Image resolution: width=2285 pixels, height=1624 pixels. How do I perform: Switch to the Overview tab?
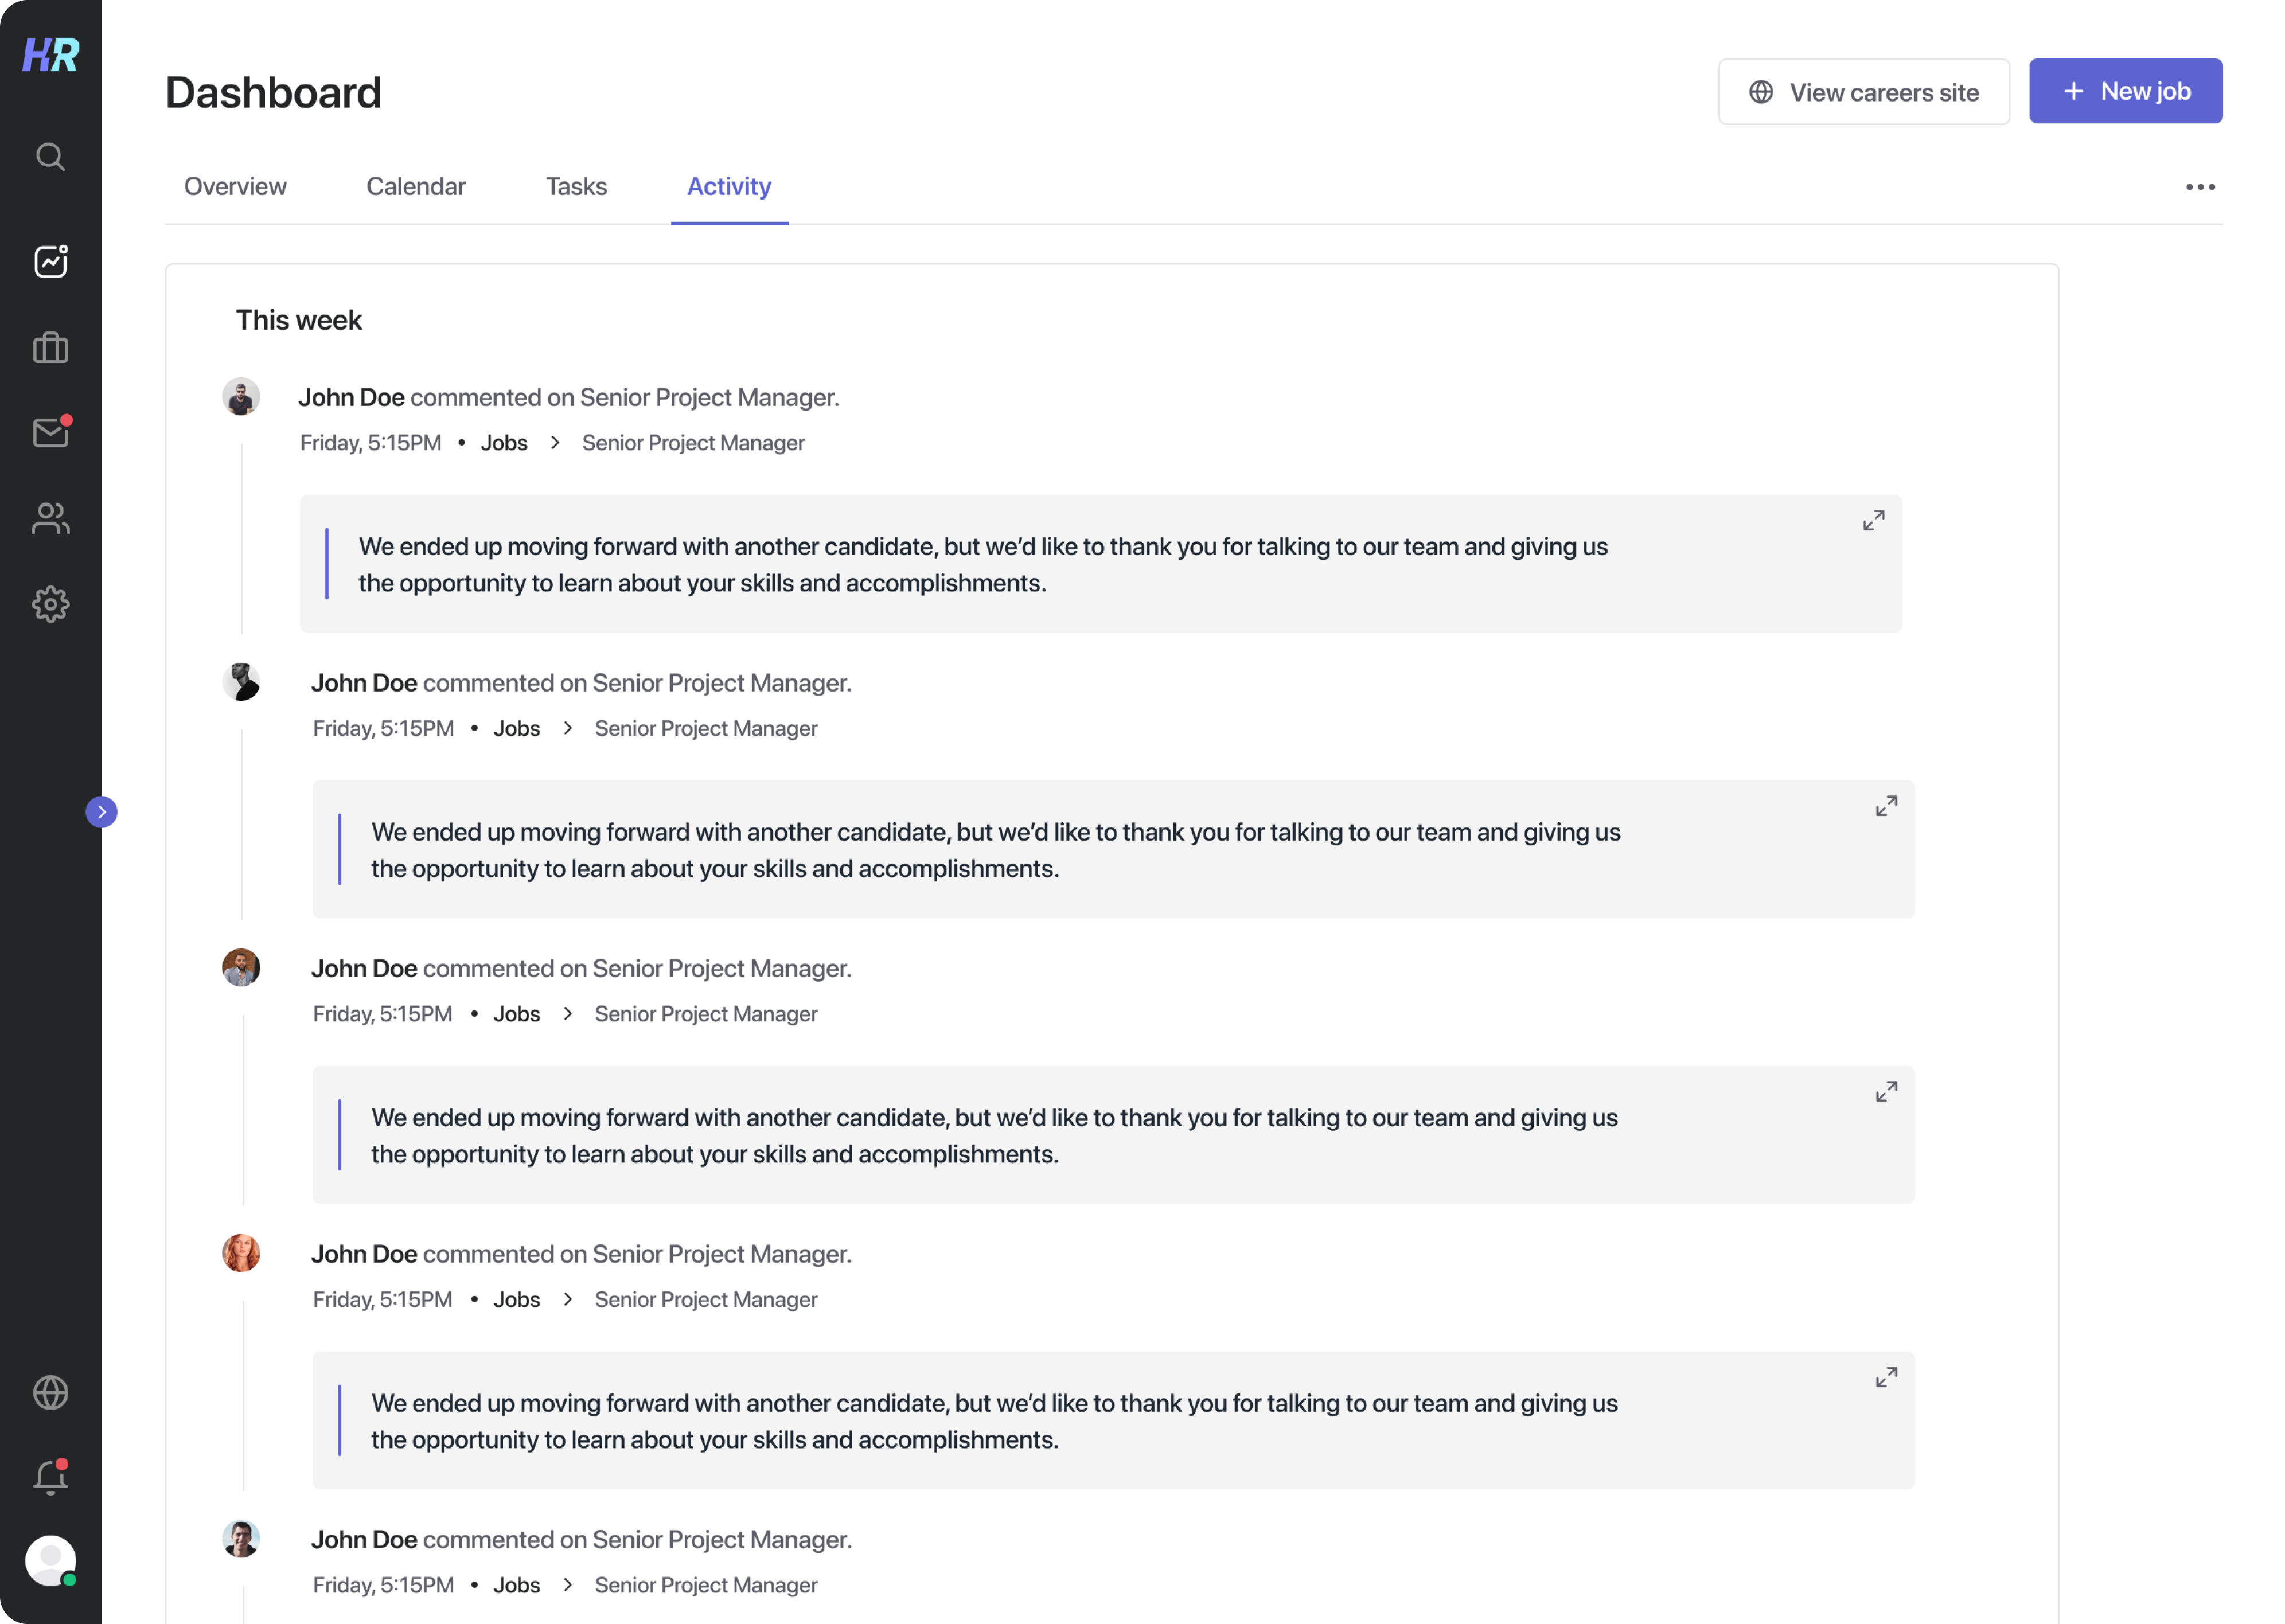pos(235,186)
